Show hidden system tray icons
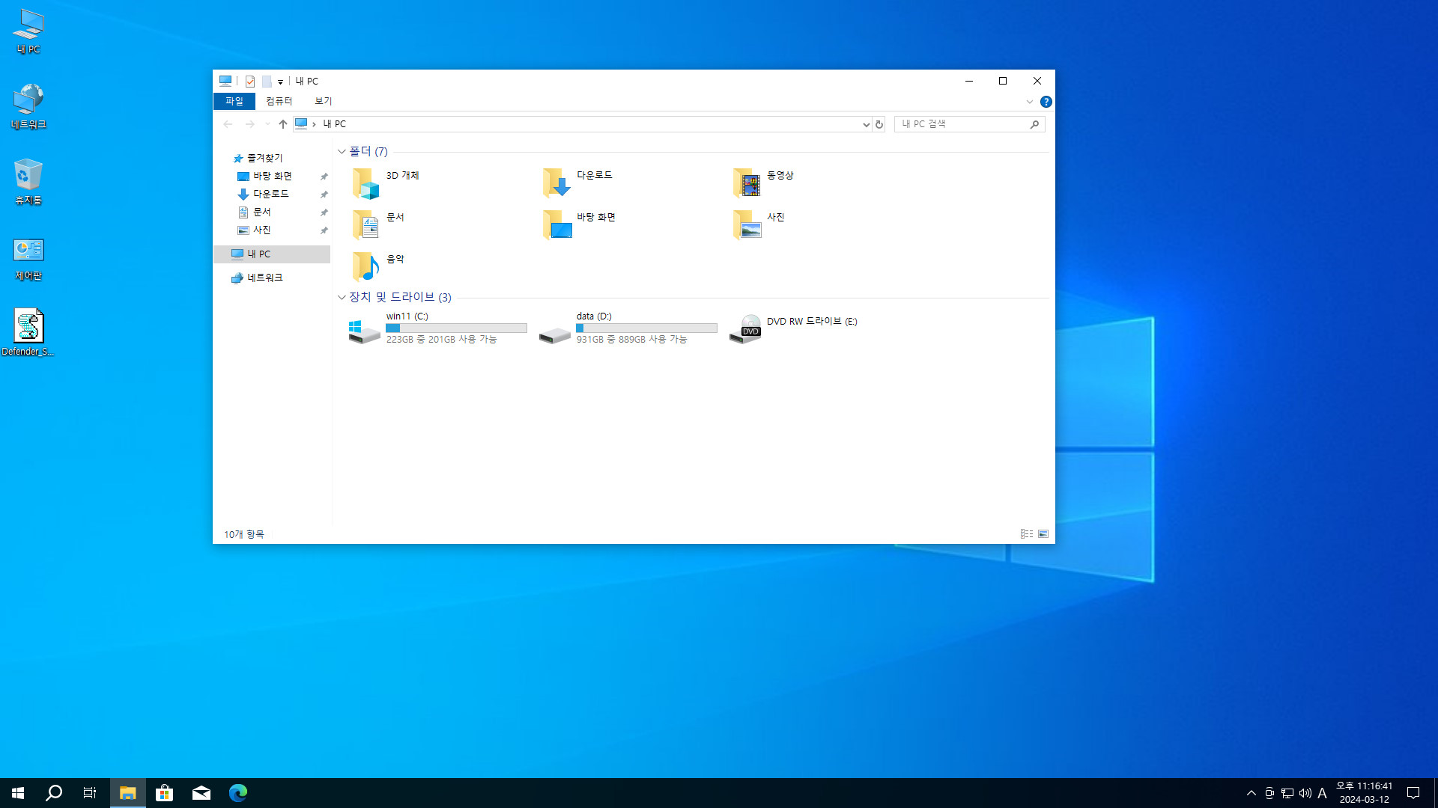The width and height of the screenshot is (1438, 808). pos(1252,793)
